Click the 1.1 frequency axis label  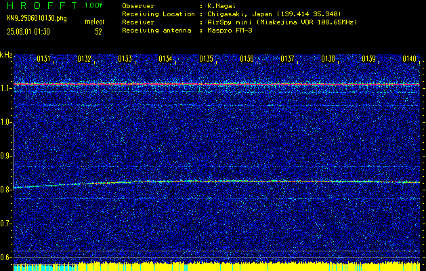(5, 89)
